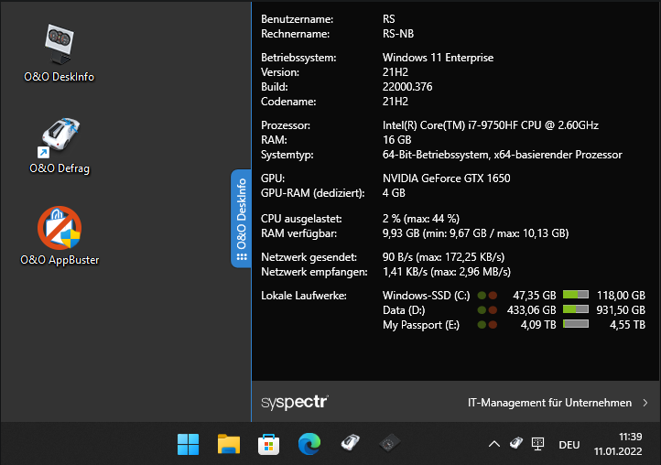Click the value Windows 11 Enterprise
Image resolution: width=661 pixels, height=465 pixels.
pyautogui.click(x=438, y=58)
